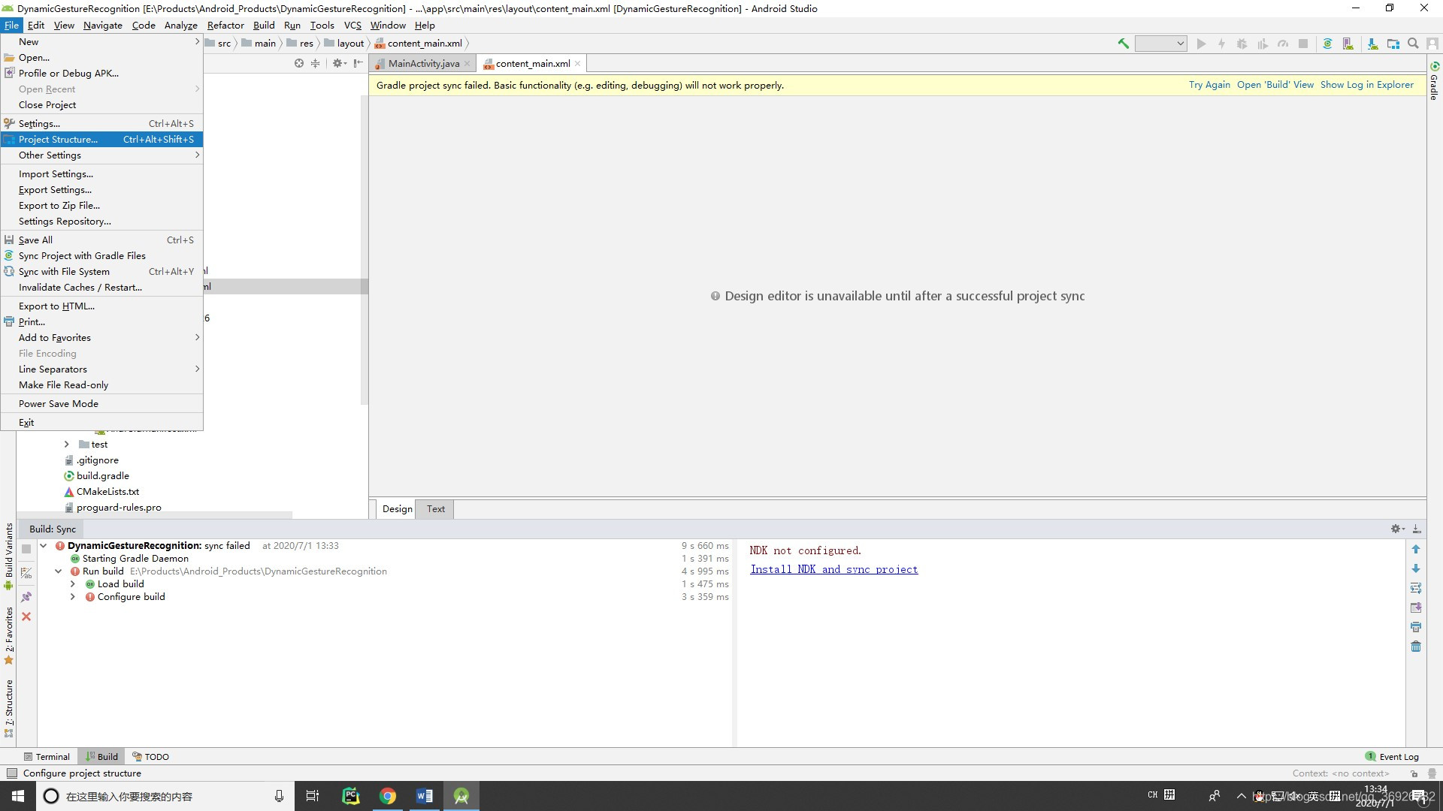Click the scroll-from-source target icon in the project panel
This screenshot has height=811, width=1443.
point(299,63)
